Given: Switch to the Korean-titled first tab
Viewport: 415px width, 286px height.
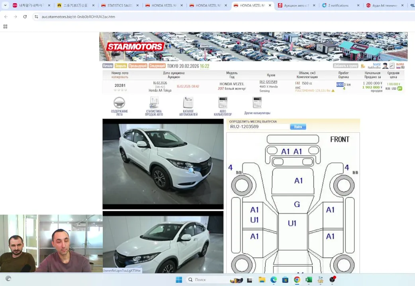Looking at the screenshot, I should (31, 5).
